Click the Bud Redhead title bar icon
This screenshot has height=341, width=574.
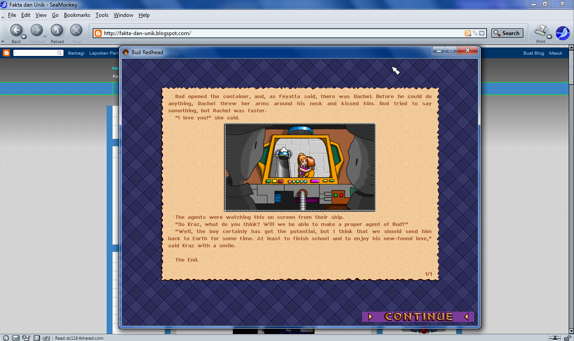pos(126,52)
